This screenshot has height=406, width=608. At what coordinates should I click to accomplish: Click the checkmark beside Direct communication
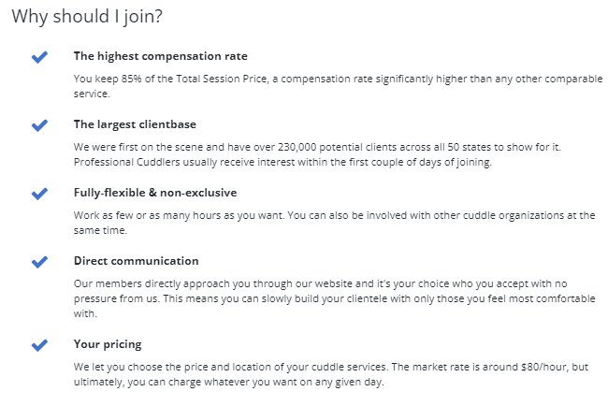(39, 262)
